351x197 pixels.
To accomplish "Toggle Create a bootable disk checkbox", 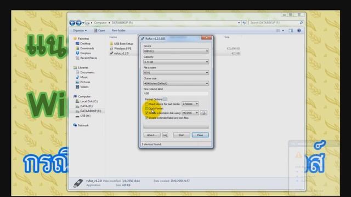I will click(x=146, y=113).
